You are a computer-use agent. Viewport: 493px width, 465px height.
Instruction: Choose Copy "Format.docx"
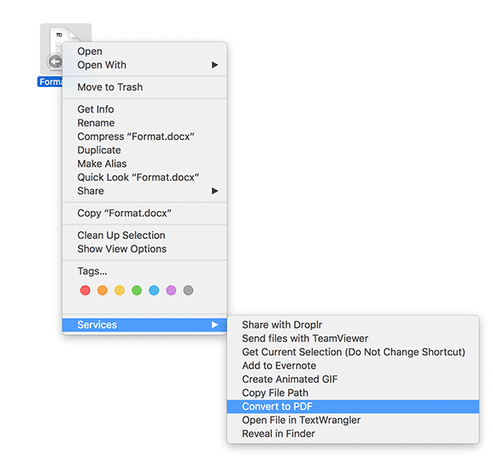click(145, 213)
